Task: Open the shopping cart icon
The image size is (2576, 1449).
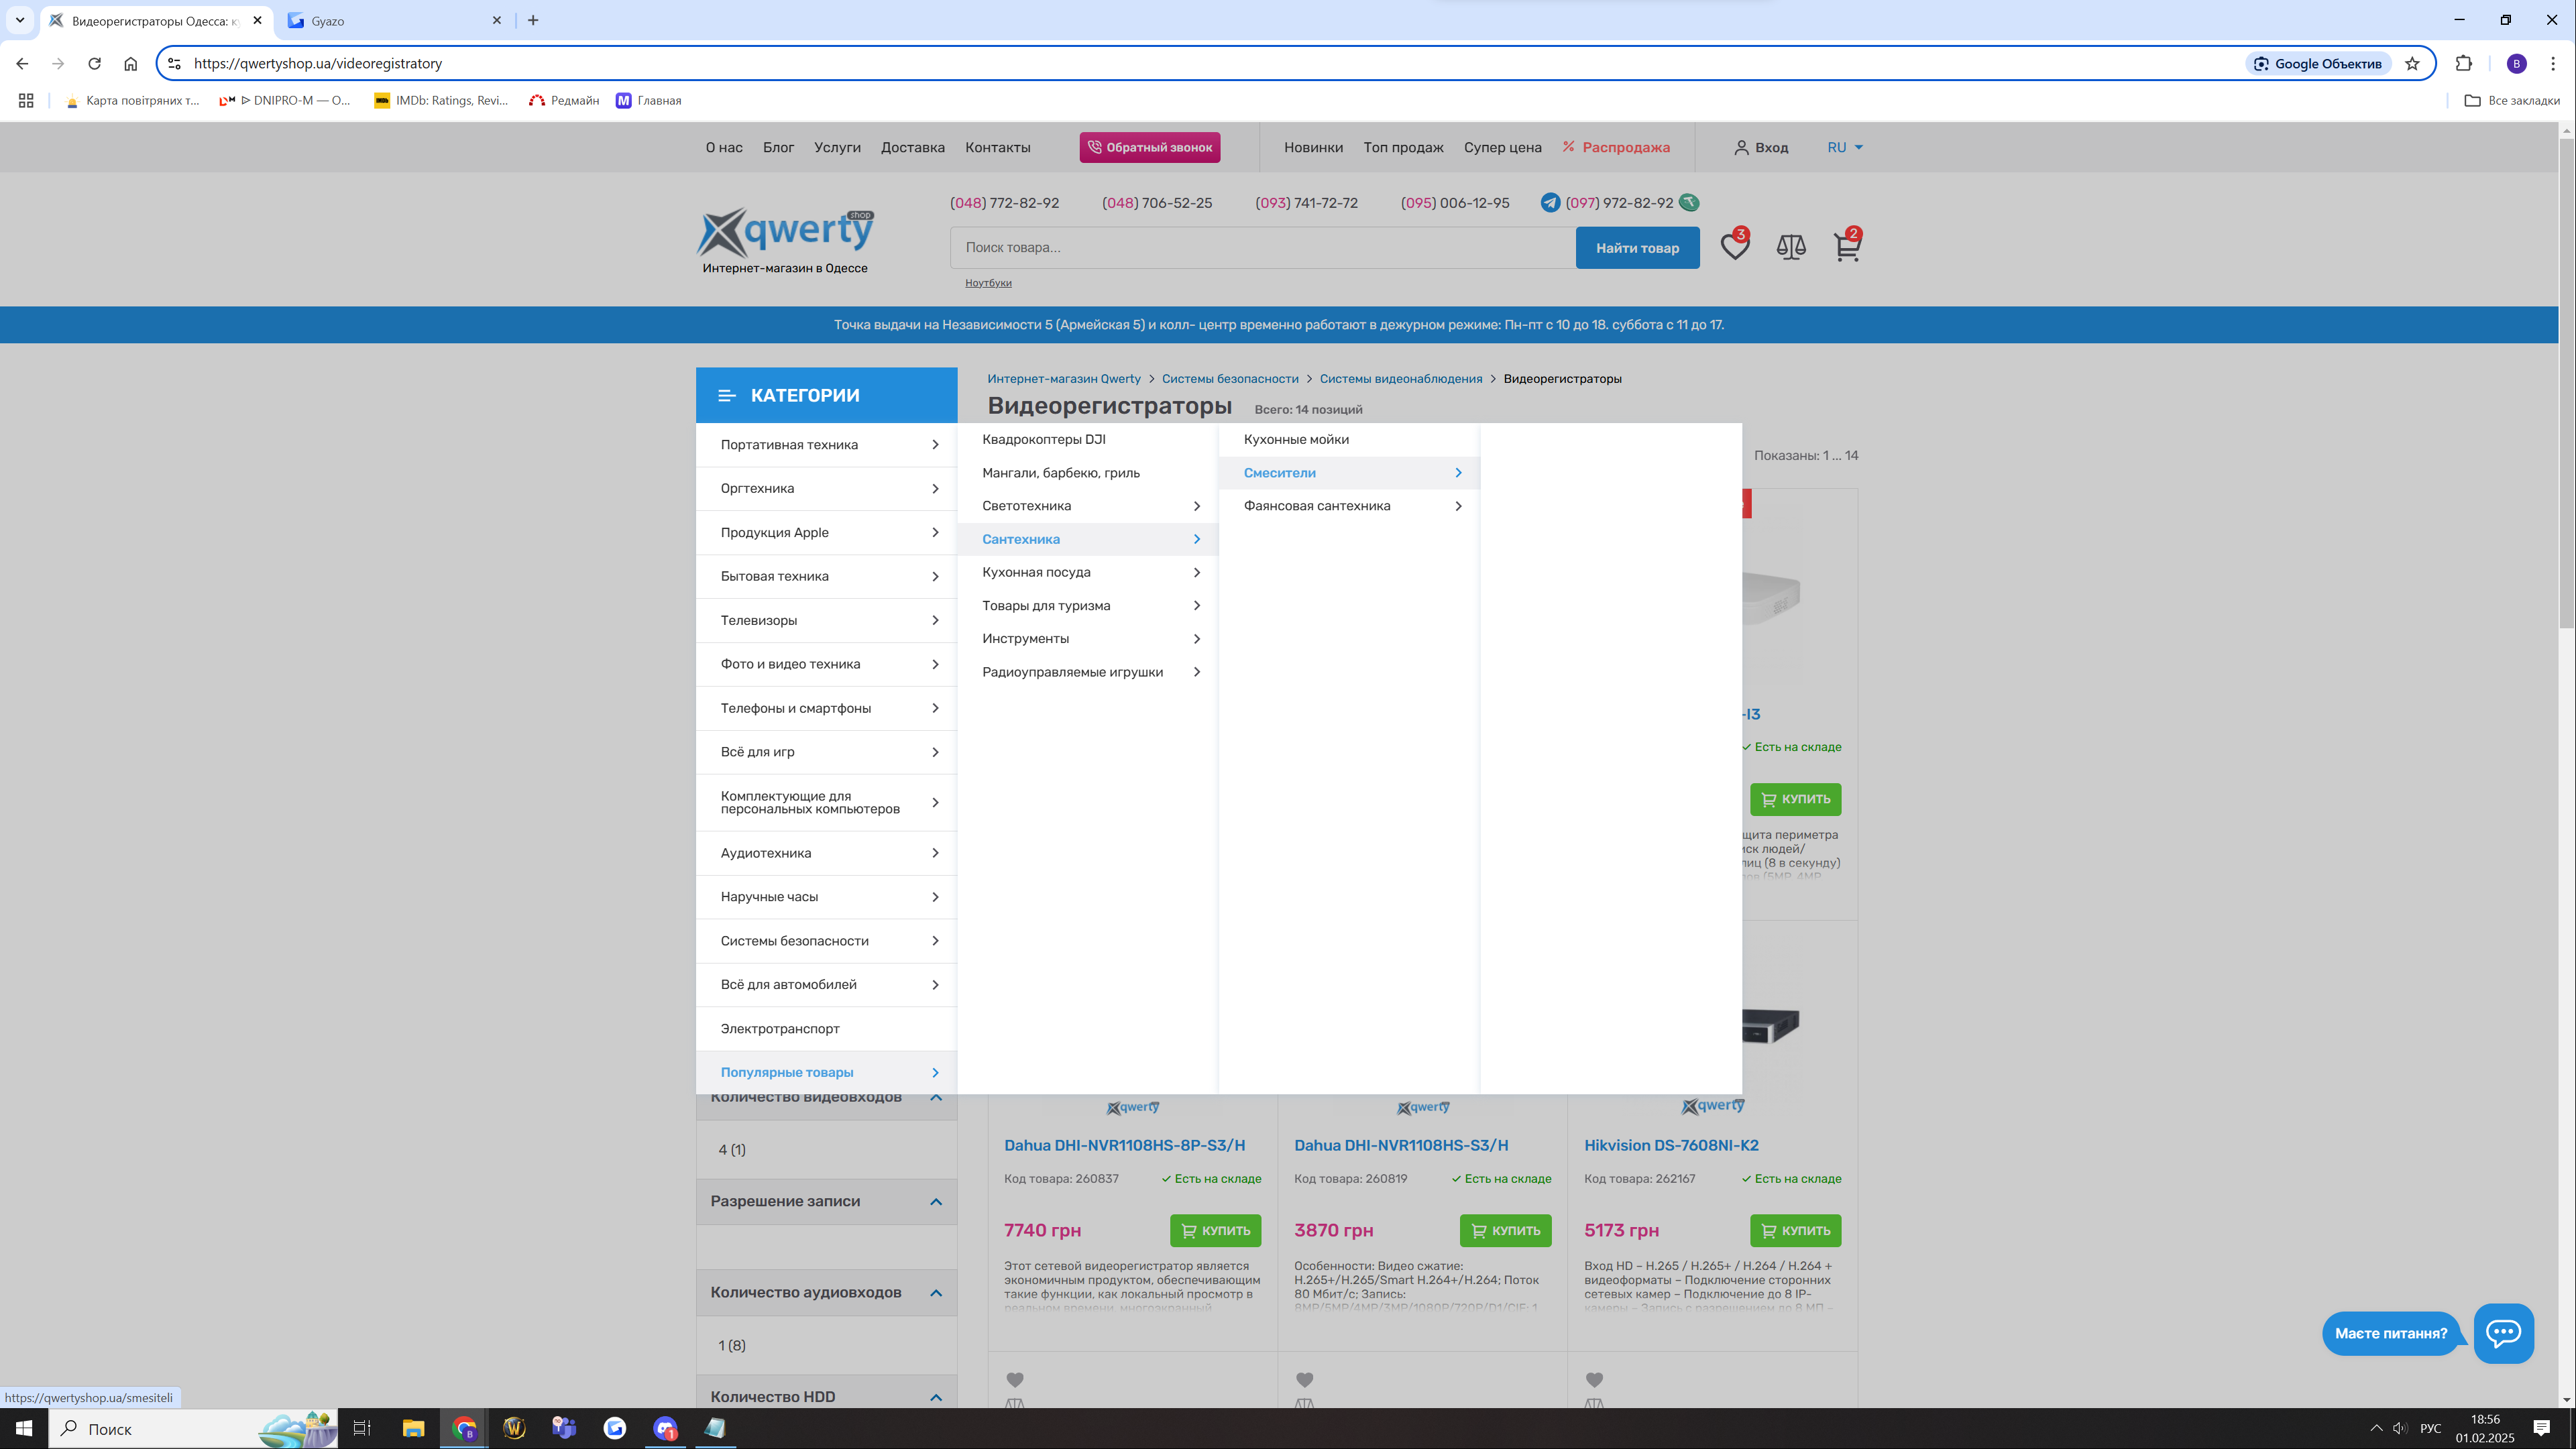Action: (1846, 247)
